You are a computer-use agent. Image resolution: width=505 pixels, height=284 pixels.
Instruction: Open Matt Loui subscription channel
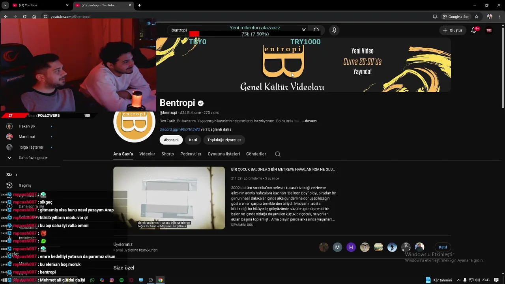click(x=27, y=136)
